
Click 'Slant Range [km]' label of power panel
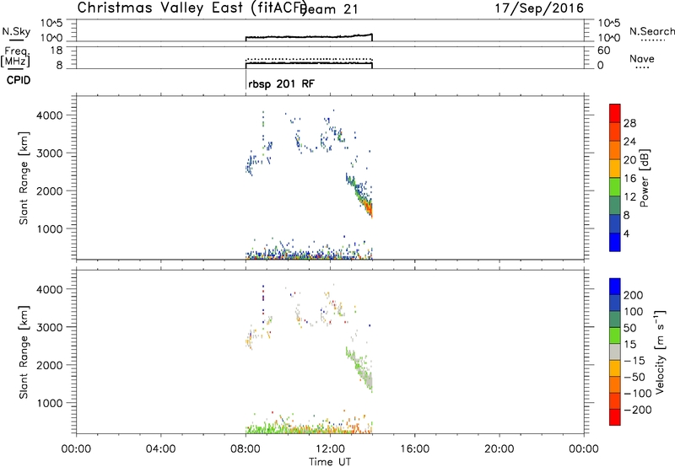[x=24, y=178]
